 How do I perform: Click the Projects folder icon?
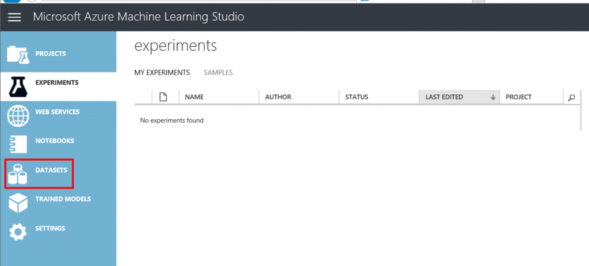tap(18, 54)
